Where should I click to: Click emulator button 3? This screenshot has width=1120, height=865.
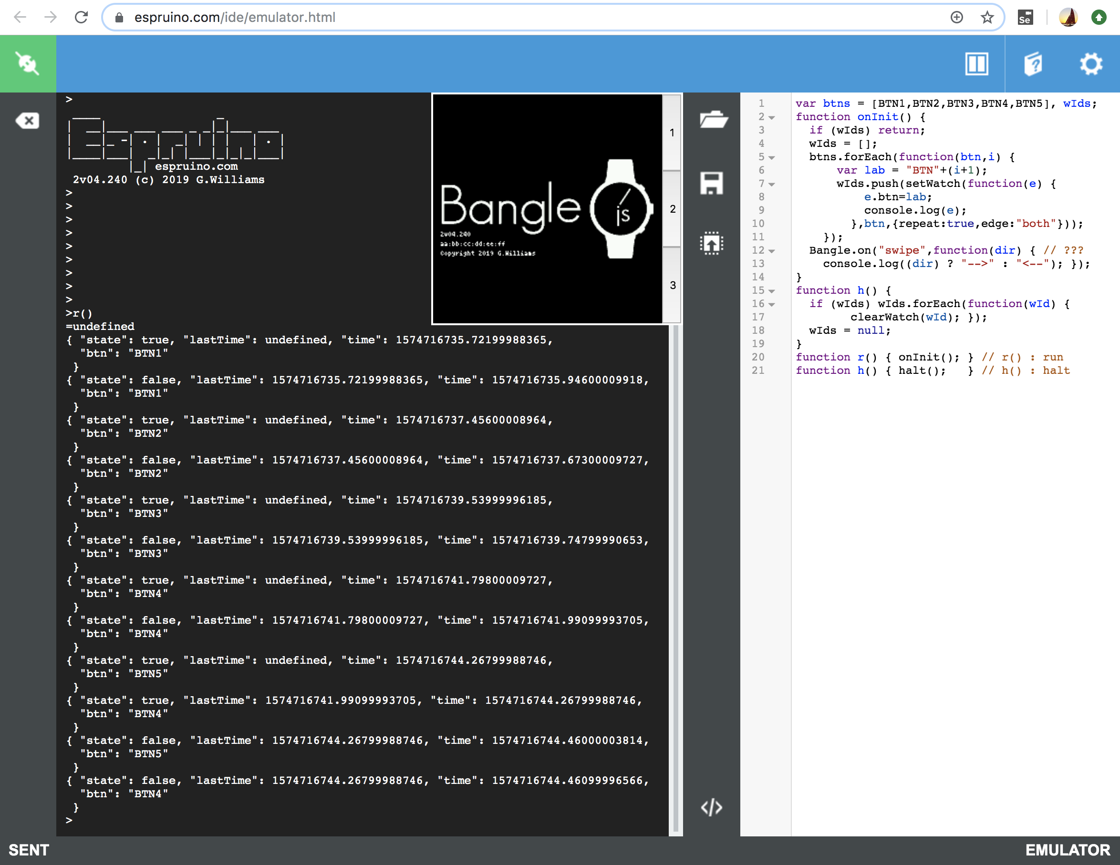click(x=672, y=285)
